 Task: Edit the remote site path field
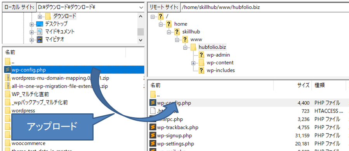[x=265, y=7]
